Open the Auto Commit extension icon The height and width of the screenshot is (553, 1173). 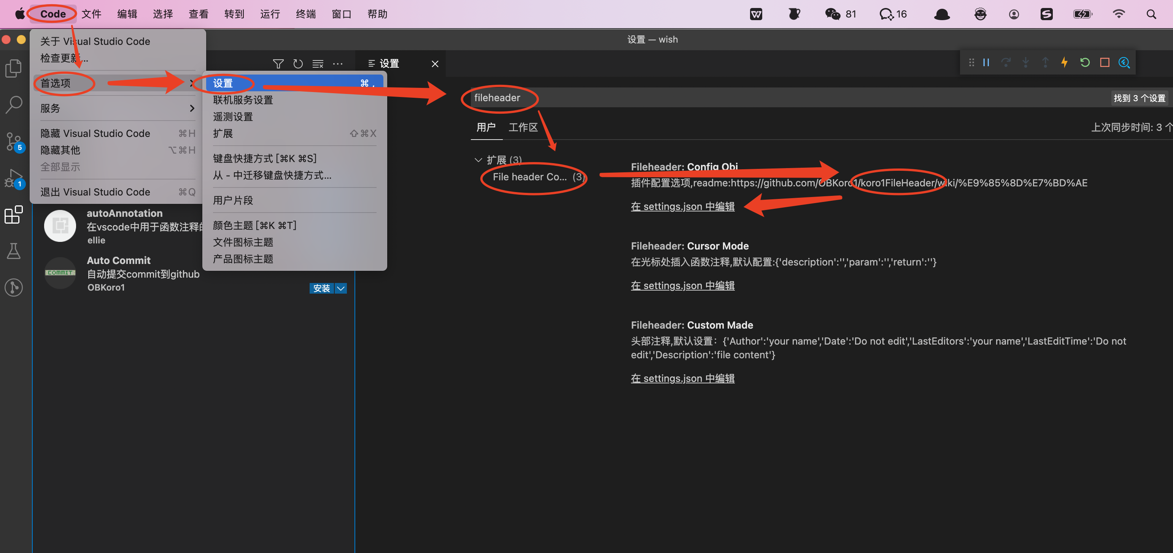[x=60, y=273]
